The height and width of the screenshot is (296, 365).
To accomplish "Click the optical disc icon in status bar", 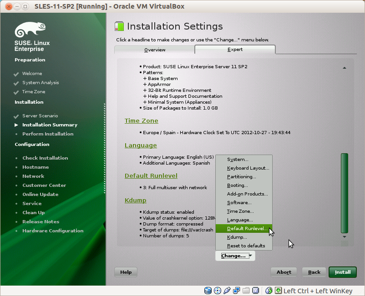I will click(x=218, y=291).
